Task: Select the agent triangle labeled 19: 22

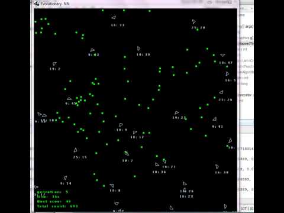Action: tap(176, 112)
